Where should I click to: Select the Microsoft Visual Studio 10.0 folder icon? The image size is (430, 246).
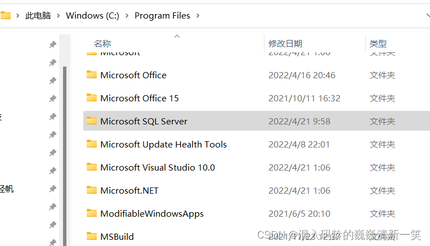92,167
